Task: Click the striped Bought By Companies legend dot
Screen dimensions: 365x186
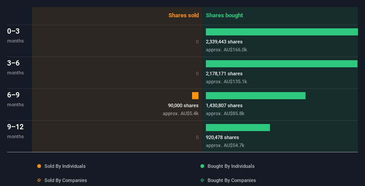Action: [202, 180]
